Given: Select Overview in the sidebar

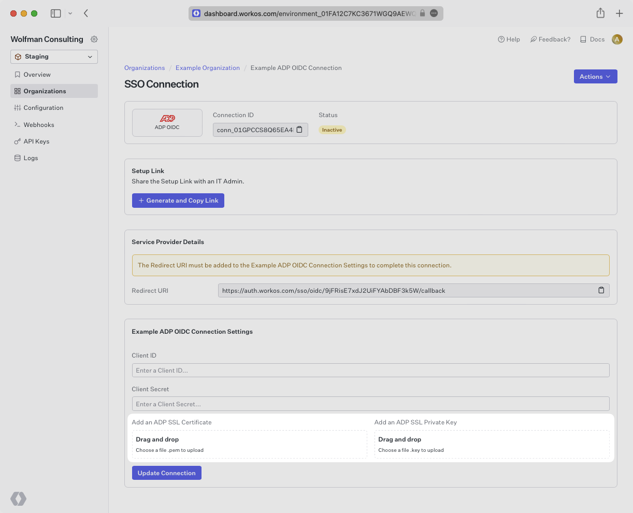Looking at the screenshot, I should pos(37,74).
